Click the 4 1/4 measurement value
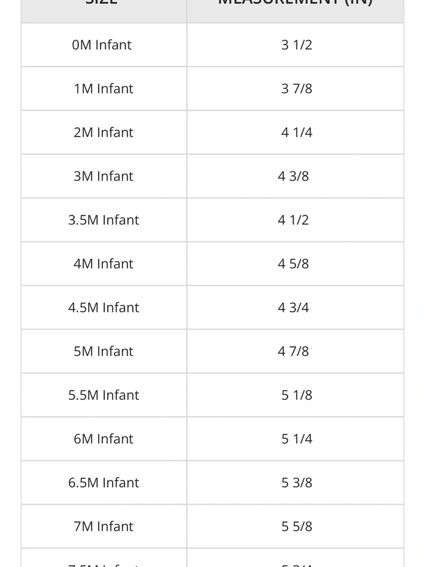 pos(297,132)
